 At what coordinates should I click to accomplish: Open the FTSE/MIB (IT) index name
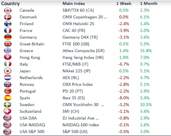(x=76, y=64)
